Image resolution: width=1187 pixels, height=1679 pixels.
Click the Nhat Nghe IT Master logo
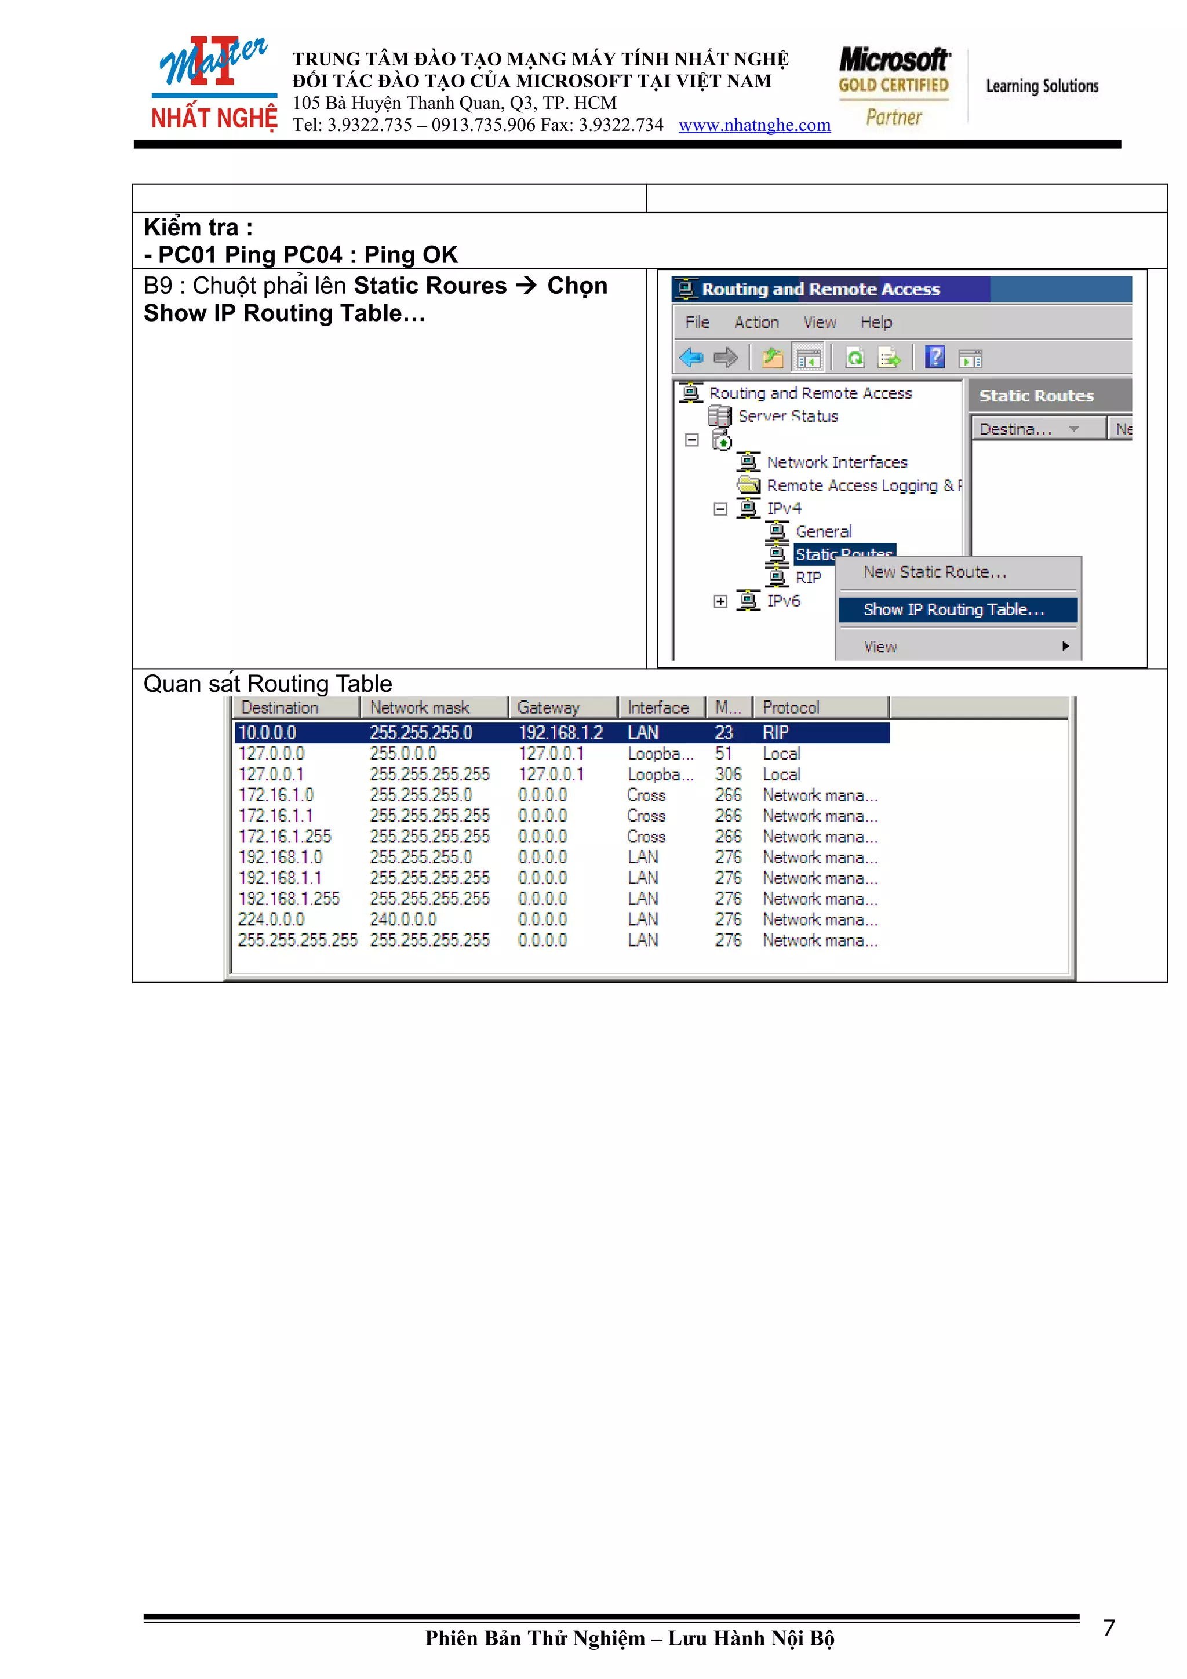click(213, 84)
